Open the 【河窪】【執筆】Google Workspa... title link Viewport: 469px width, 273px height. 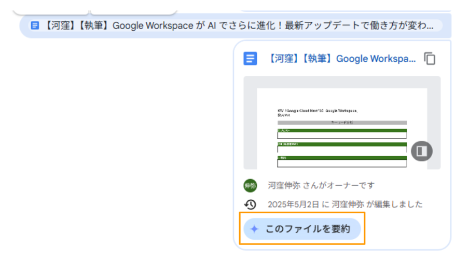[342, 59]
